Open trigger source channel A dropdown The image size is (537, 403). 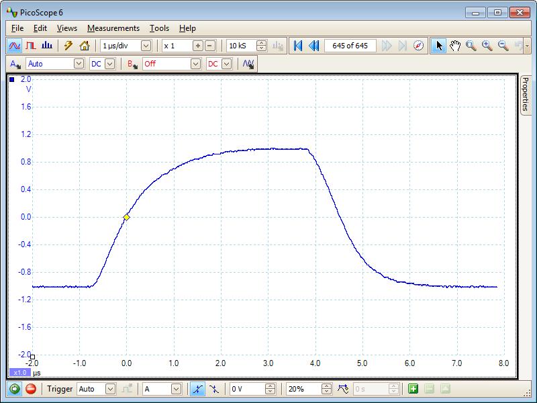(176, 389)
